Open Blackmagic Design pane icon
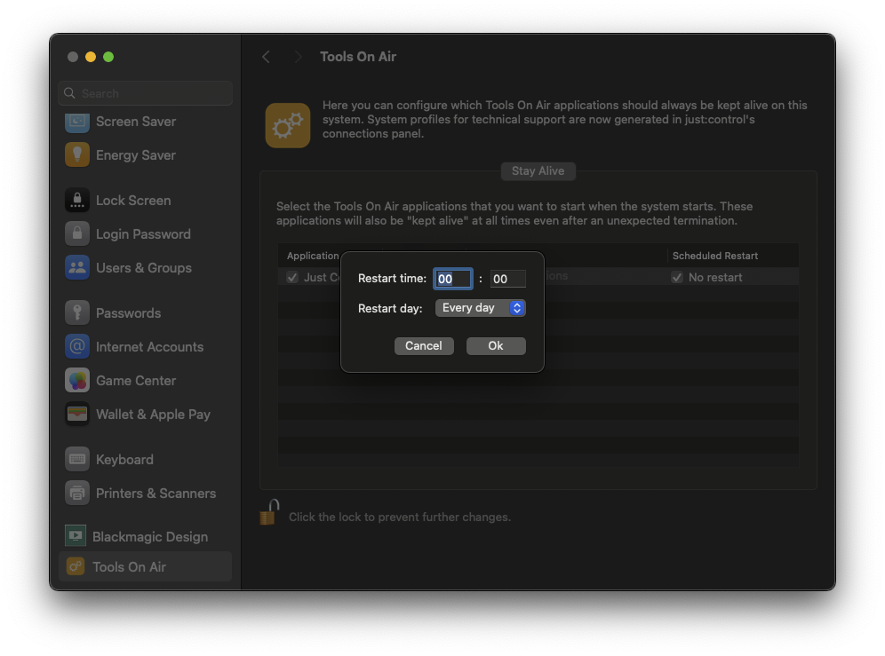This screenshot has height=656, width=885. [x=76, y=536]
